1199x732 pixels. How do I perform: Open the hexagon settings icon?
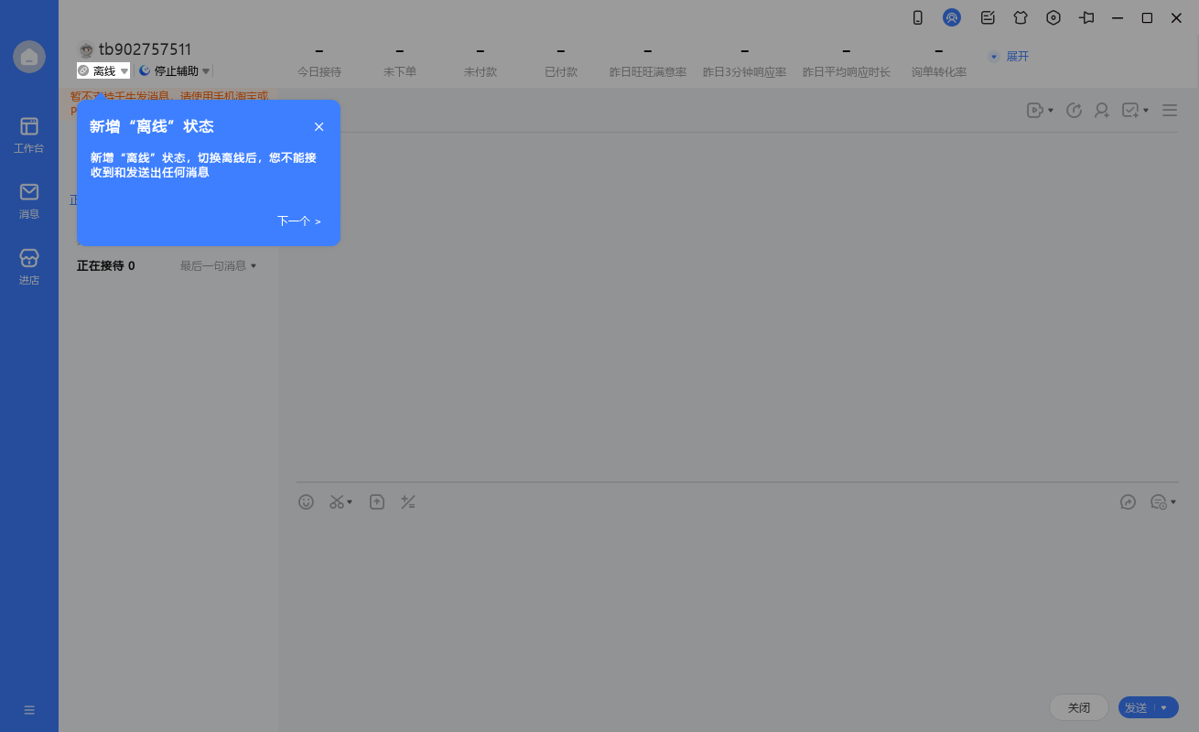point(1053,17)
